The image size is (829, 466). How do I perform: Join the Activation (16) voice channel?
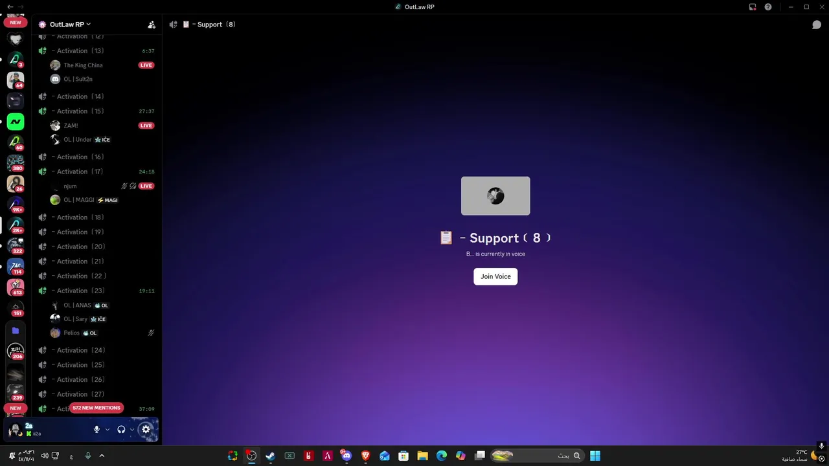[x=97, y=157]
